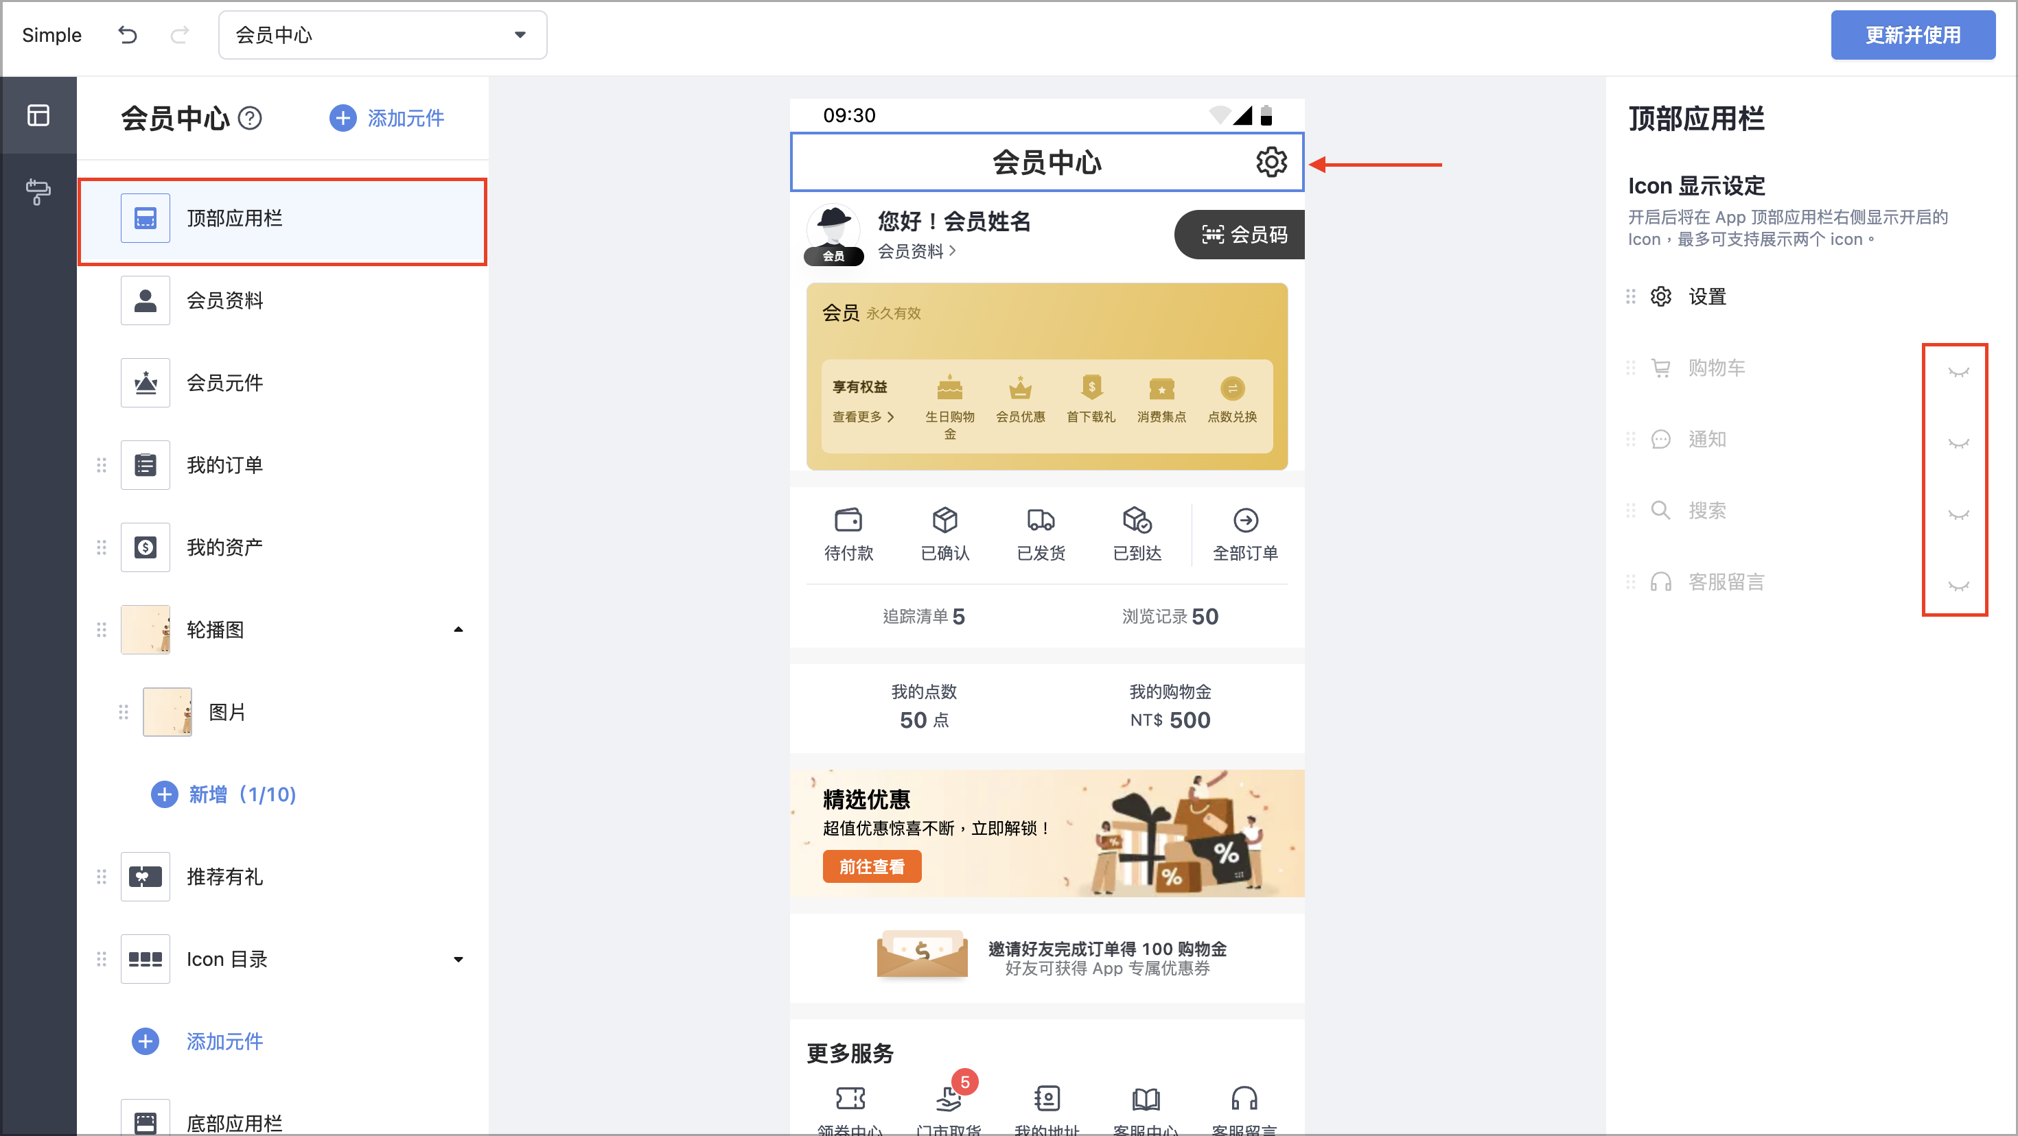Select the 会员元件 component row
Screen dimensions: 2018x1136
point(283,383)
